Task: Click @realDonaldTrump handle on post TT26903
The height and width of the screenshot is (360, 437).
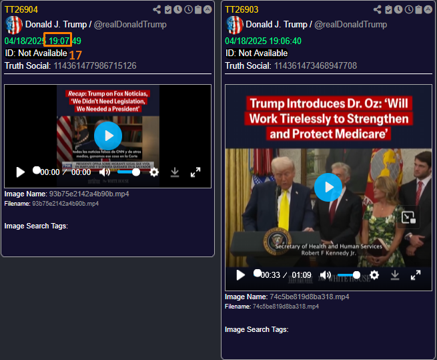Action: point(351,25)
